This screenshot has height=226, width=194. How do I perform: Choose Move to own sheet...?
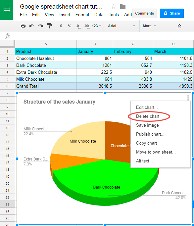click(160, 152)
